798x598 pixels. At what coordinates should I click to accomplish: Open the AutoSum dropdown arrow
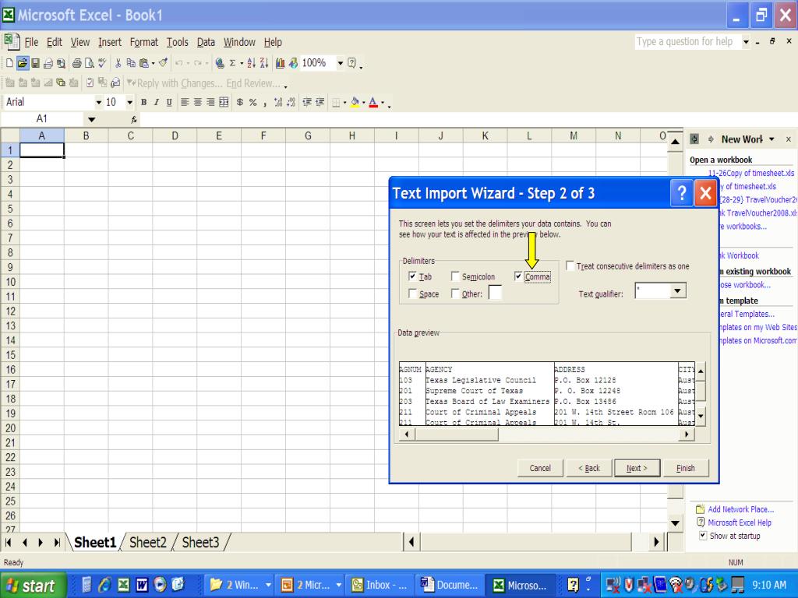coord(240,63)
